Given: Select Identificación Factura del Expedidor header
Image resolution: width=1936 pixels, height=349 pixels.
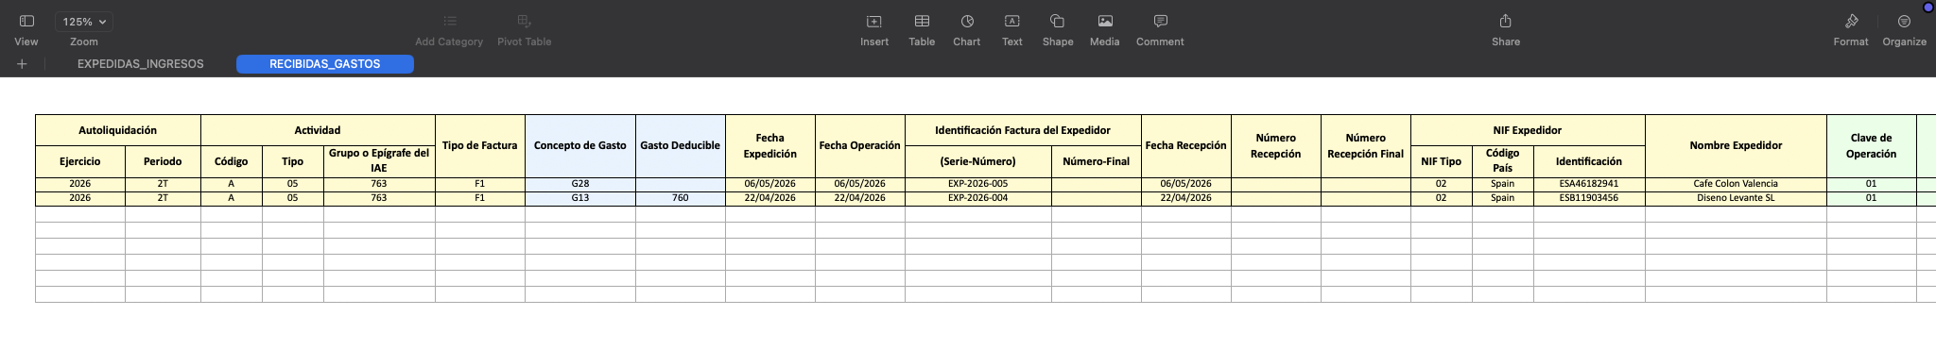Looking at the screenshot, I should pyautogui.click(x=1023, y=130).
